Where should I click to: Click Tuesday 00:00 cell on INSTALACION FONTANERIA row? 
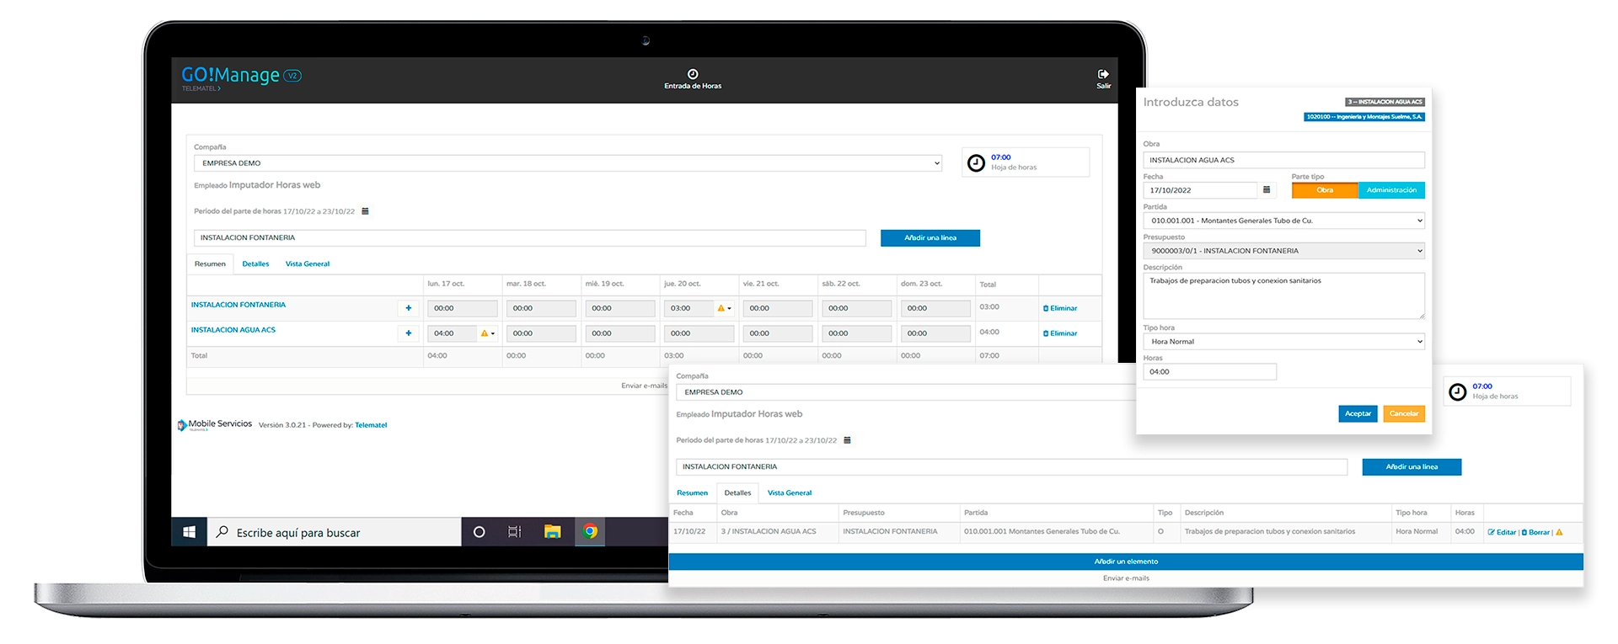tap(541, 309)
